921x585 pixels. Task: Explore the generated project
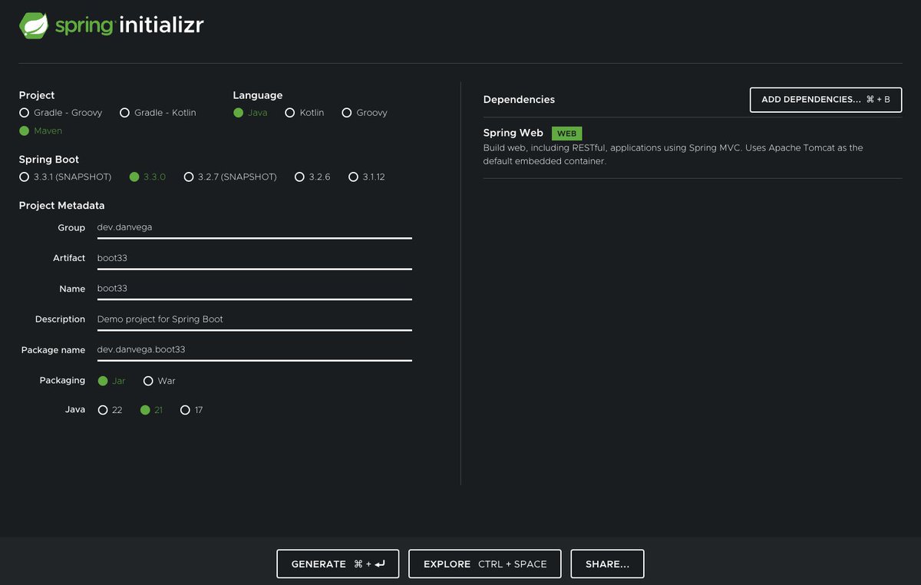(485, 564)
